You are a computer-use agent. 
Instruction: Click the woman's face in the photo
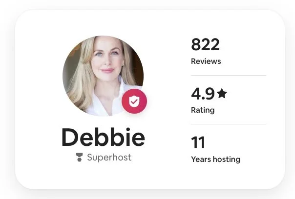coord(107,58)
